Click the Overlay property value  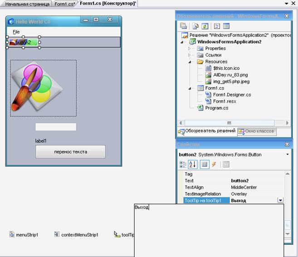(239, 194)
